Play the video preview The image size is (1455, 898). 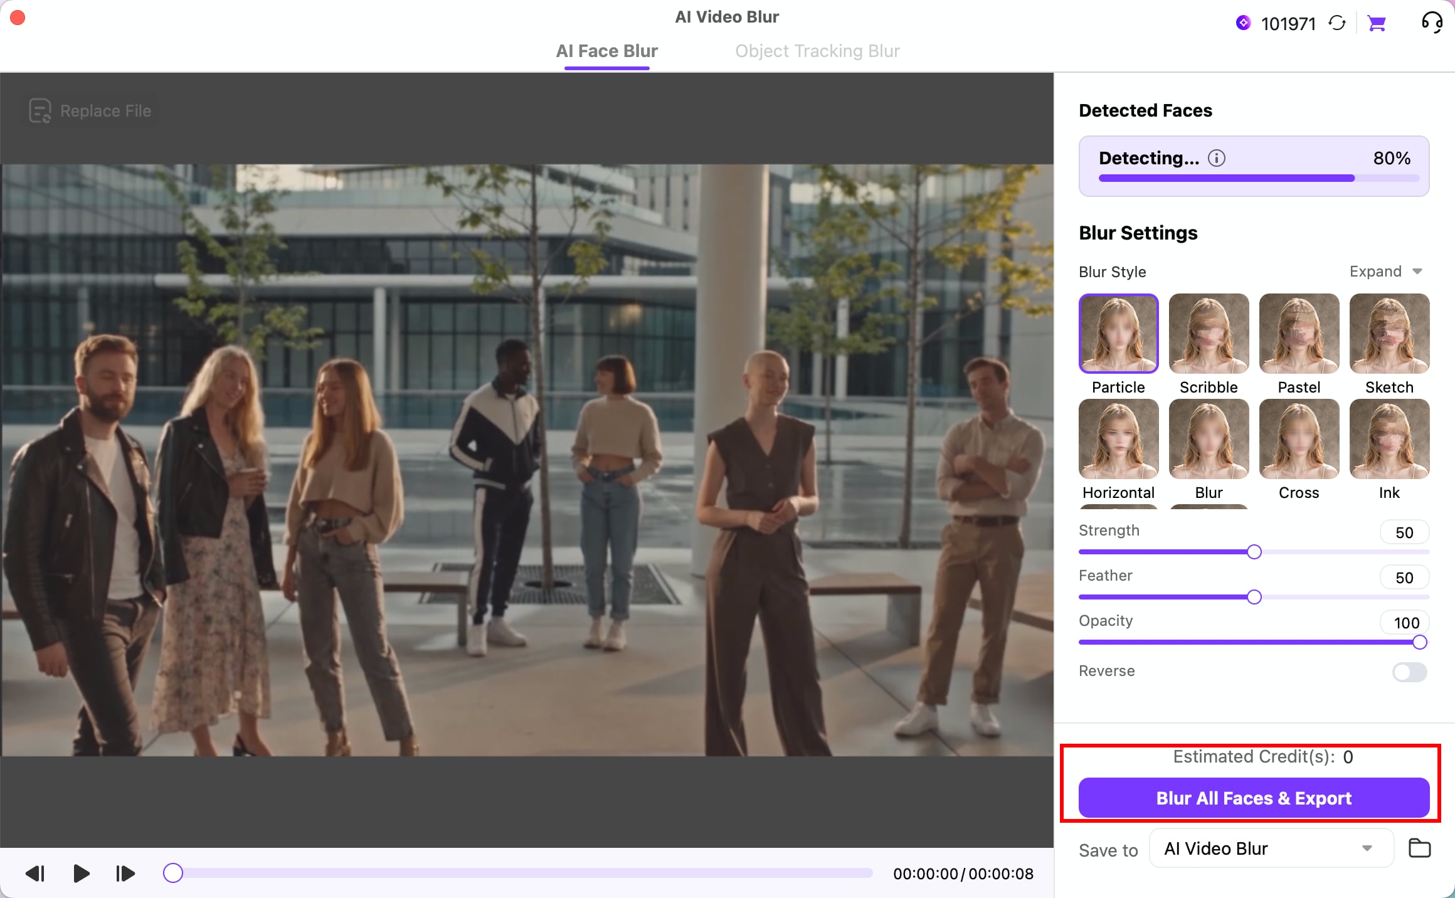click(x=81, y=874)
